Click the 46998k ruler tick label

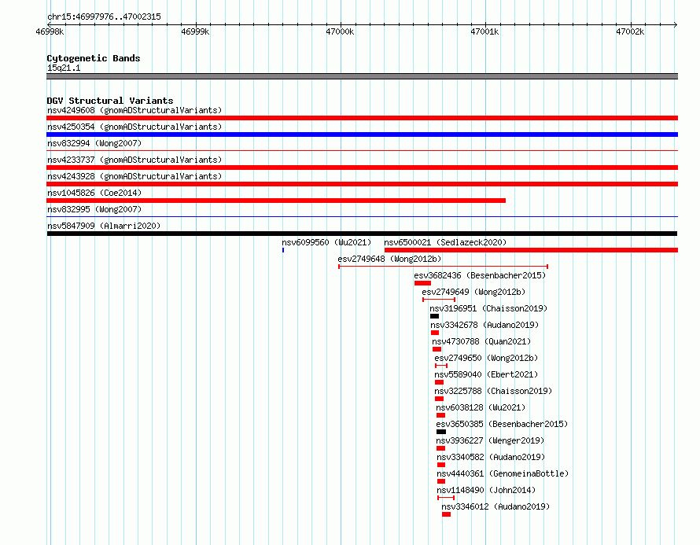pos(50,31)
